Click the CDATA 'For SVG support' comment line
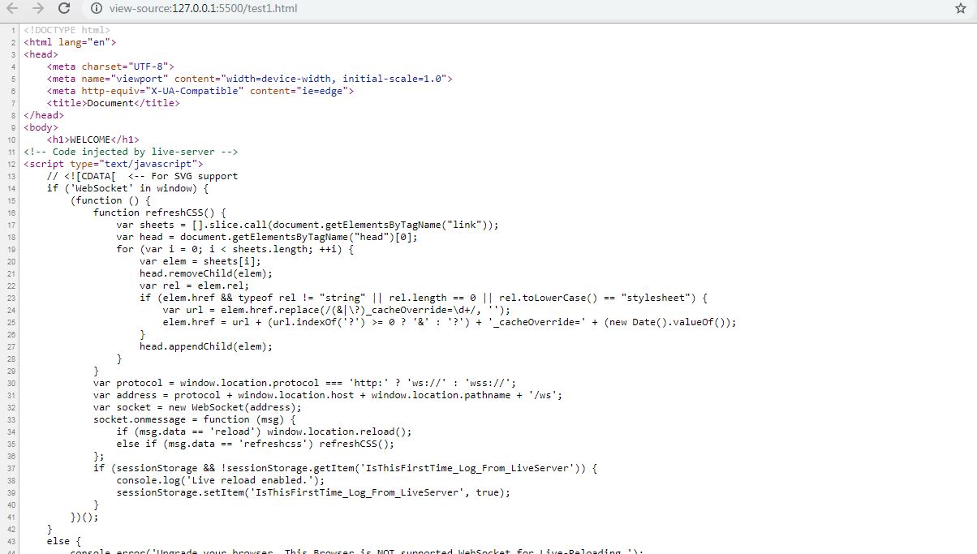This screenshot has width=977, height=554. (x=142, y=176)
